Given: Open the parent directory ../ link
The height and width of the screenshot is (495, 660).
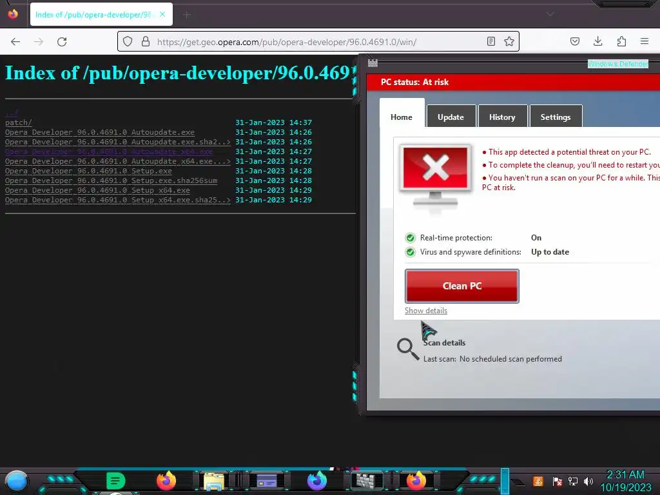Looking at the screenshot, I should pyautogui.click(x=12, y=113).
